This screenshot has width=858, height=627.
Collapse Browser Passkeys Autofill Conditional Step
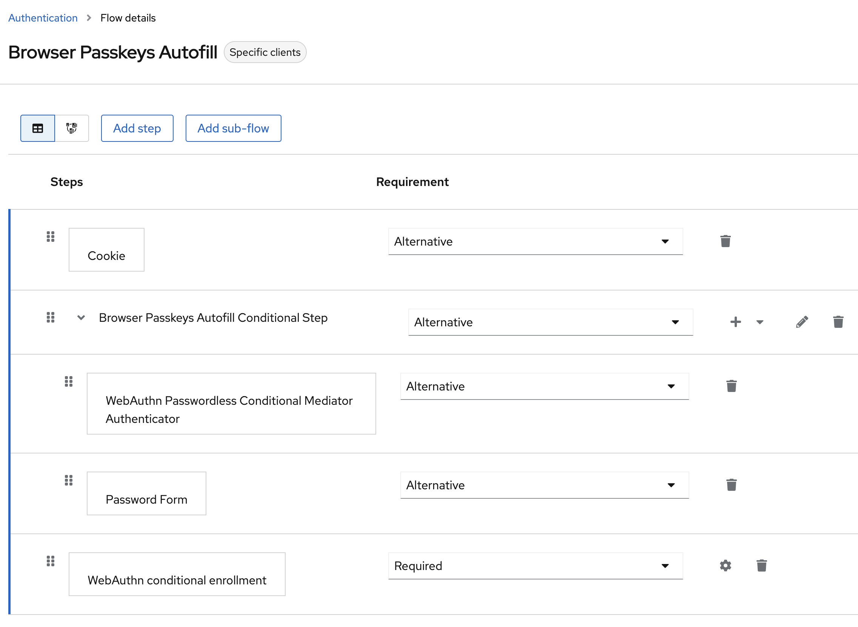pyautogui.click(x=81, y=318)
